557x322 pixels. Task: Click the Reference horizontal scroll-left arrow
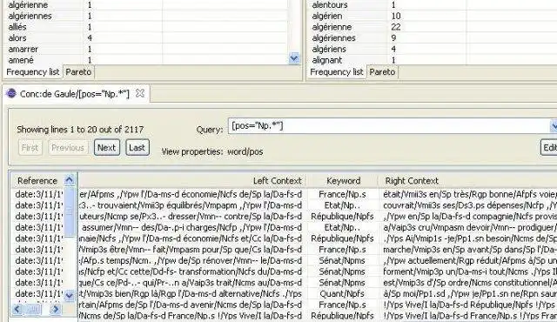pyautogui.click(x=17, y=309)
